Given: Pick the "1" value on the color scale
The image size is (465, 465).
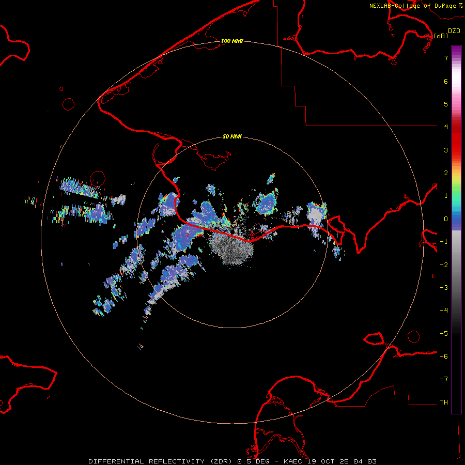Looking at the screenshot, I should [446, 196].
